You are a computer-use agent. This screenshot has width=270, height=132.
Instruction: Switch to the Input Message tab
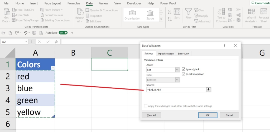(166, 54)
